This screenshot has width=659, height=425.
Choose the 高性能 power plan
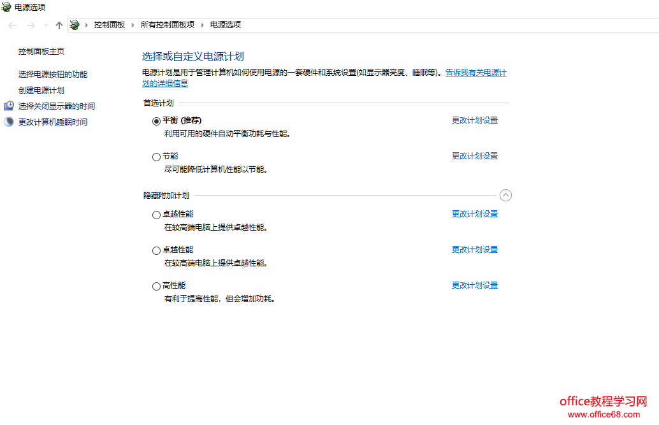coord(156,286)
